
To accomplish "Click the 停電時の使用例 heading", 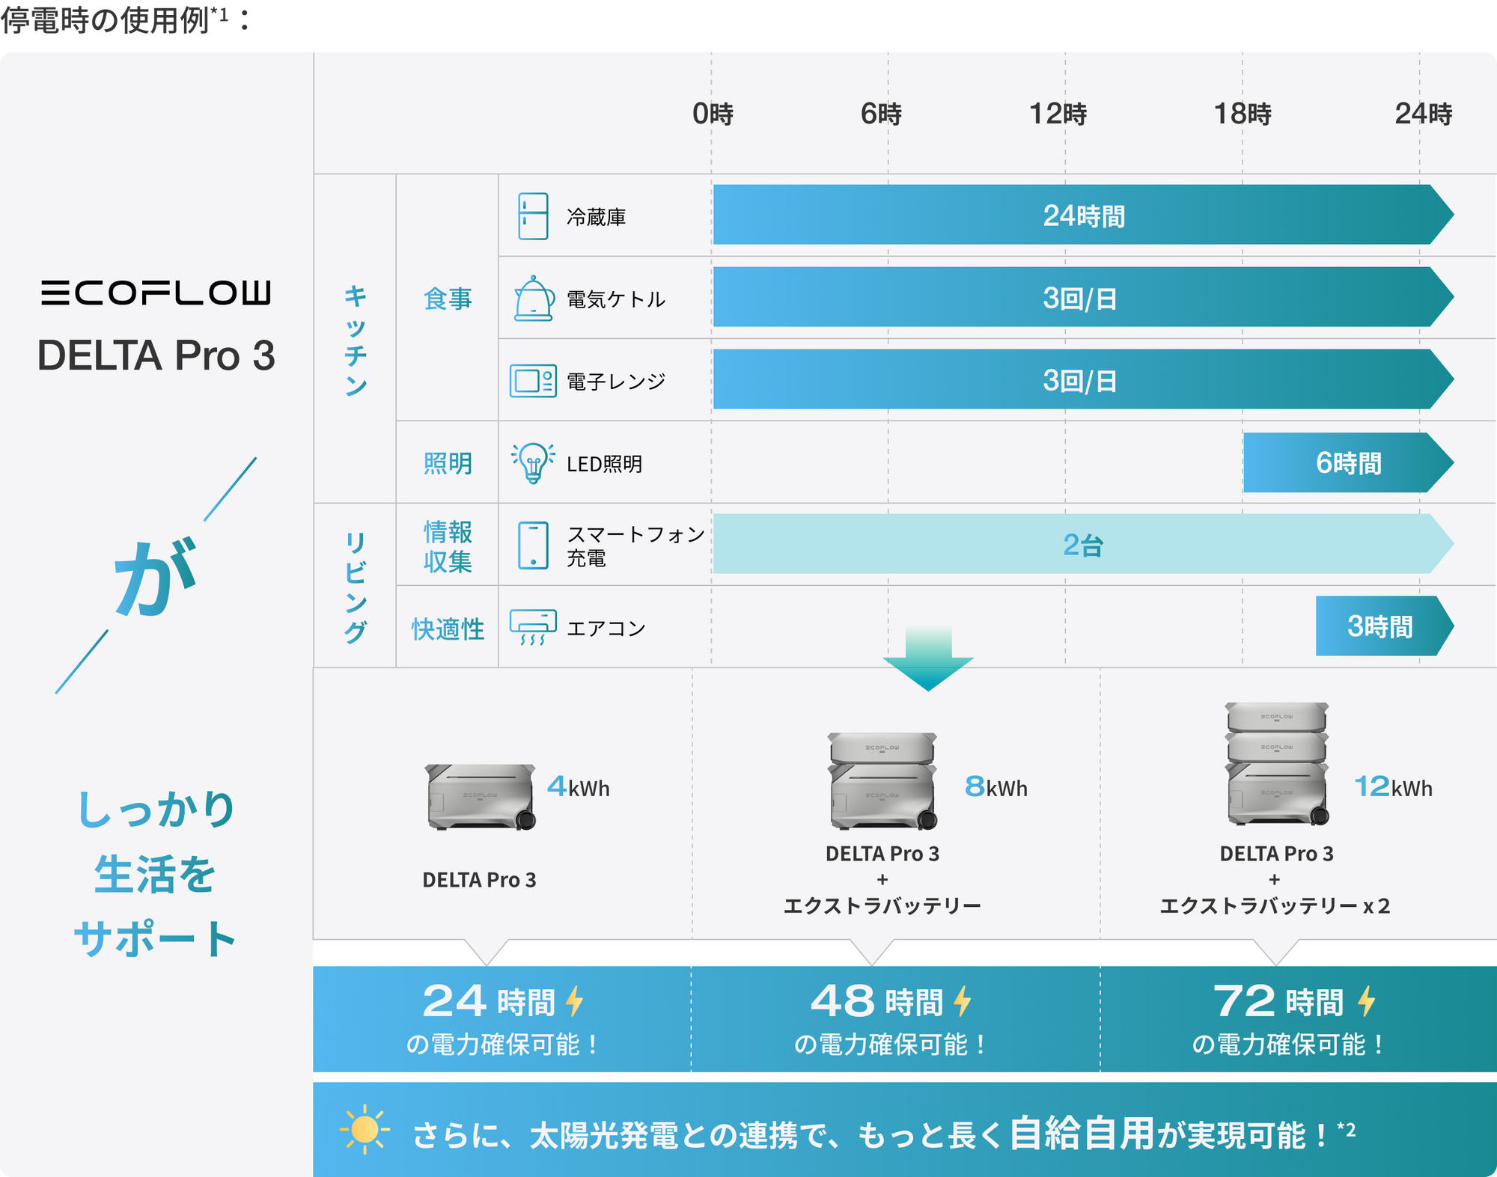I will click(124, 20).
